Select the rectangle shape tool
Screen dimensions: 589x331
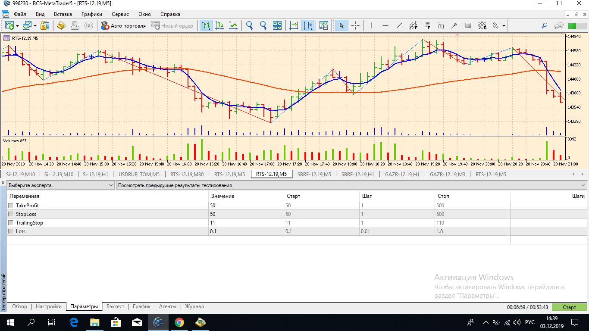(468, 25)
